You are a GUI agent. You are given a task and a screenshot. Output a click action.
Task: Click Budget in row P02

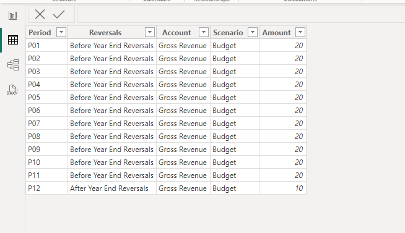point(235,59)
